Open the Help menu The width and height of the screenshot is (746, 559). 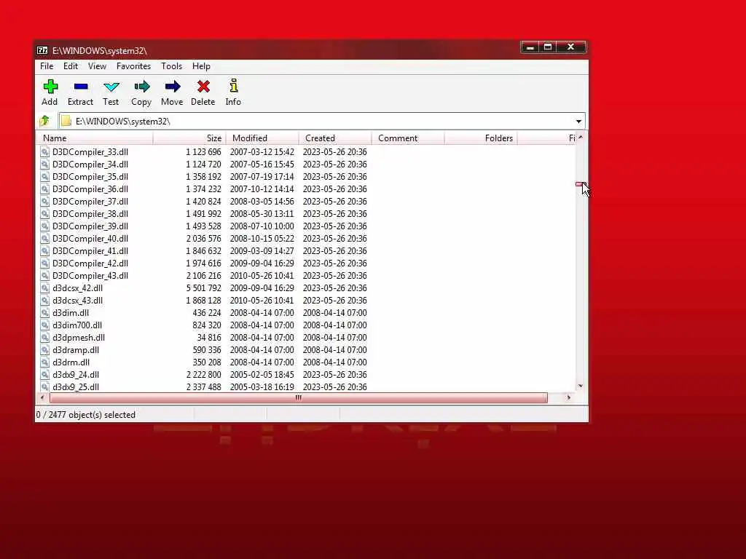[x=201, y=66]
